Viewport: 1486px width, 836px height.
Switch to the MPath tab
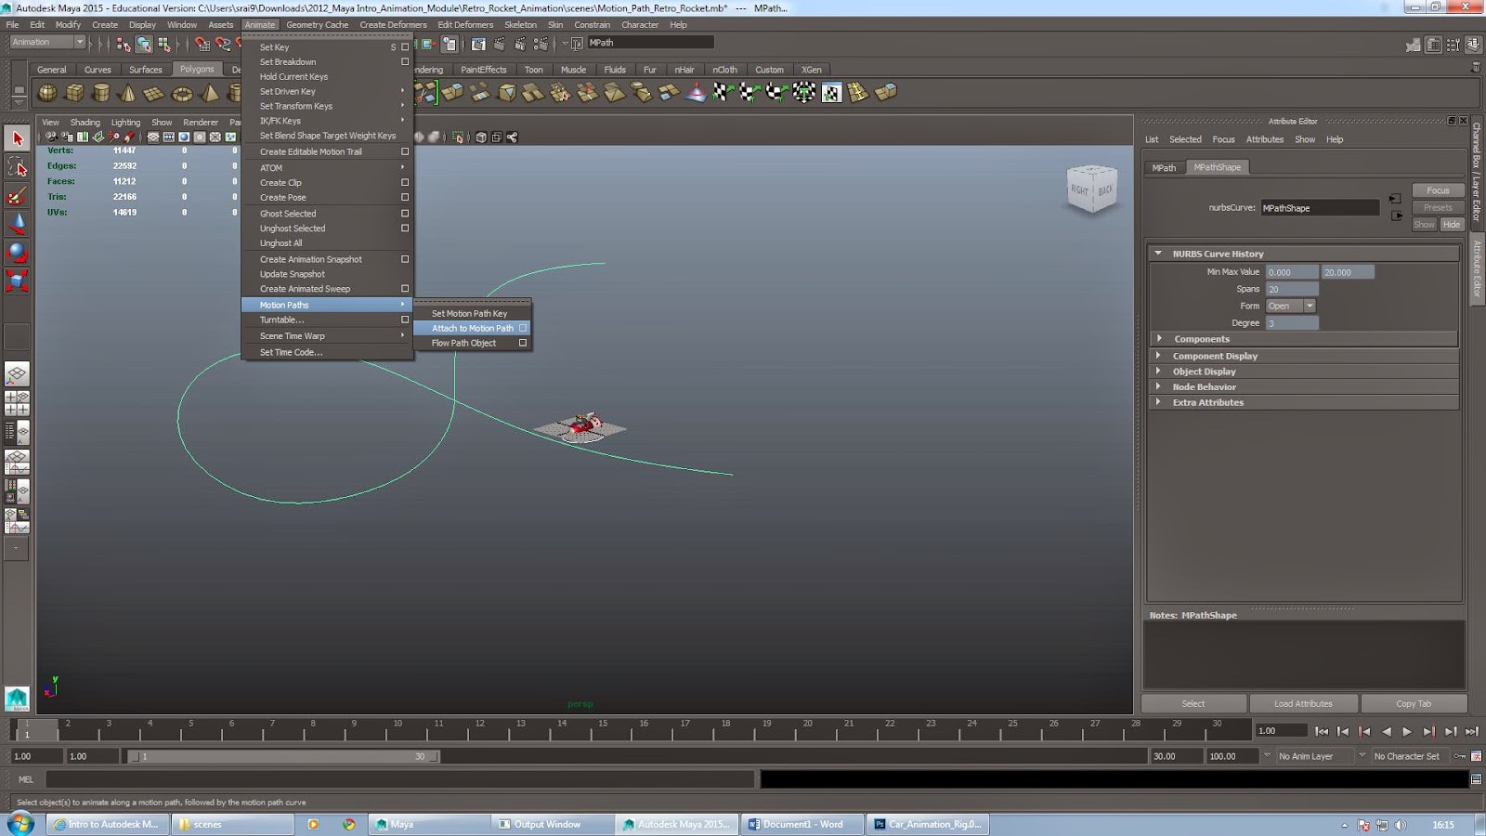click(1164, 168)
